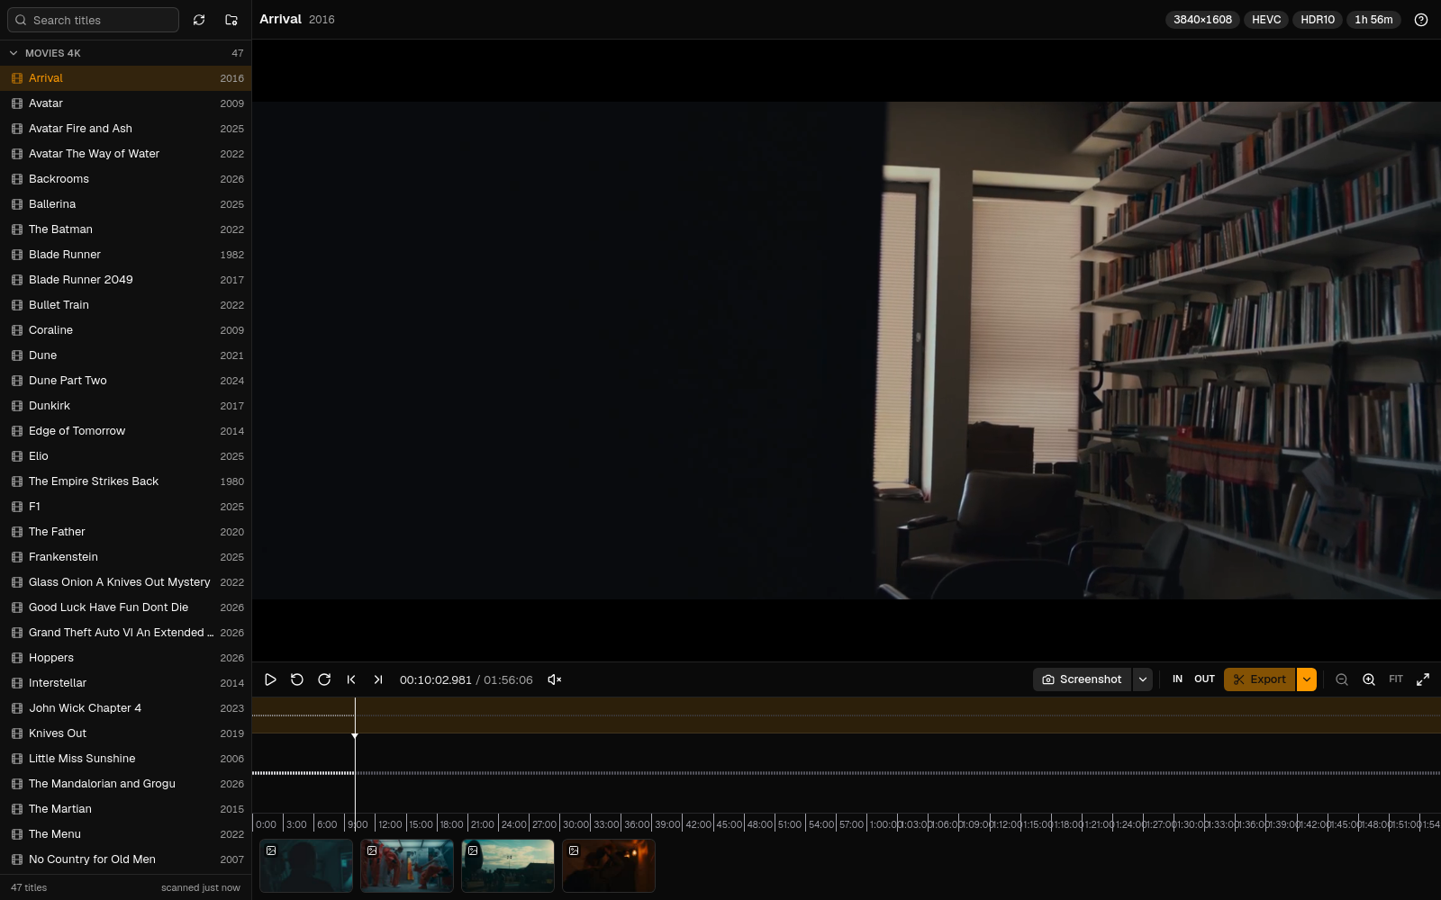The height and width of the screenshot is (900, 1441).
Task: Click the rewind skip-back icon
Action: tap(297, 679)
